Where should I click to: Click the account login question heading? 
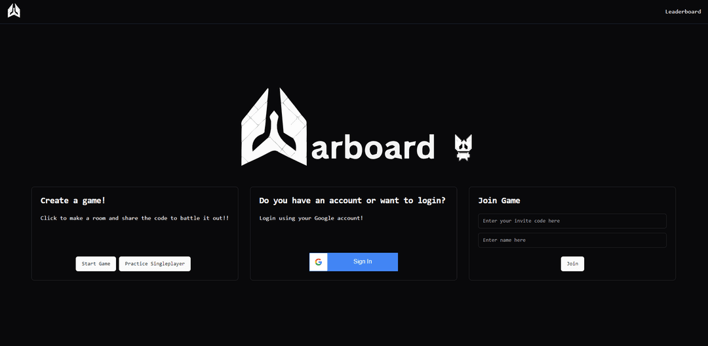pyautogui.click(x=352, y=201)
